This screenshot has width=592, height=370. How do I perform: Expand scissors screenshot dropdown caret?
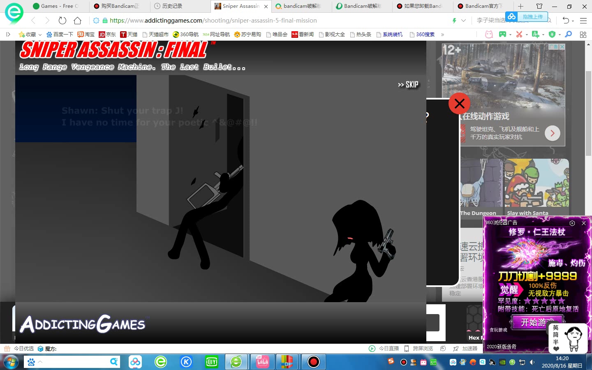tap(527, 35)
